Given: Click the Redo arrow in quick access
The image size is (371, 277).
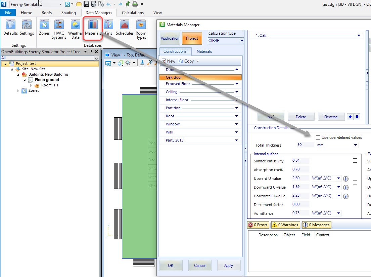Looking at the screenshot, I should 121,4.
